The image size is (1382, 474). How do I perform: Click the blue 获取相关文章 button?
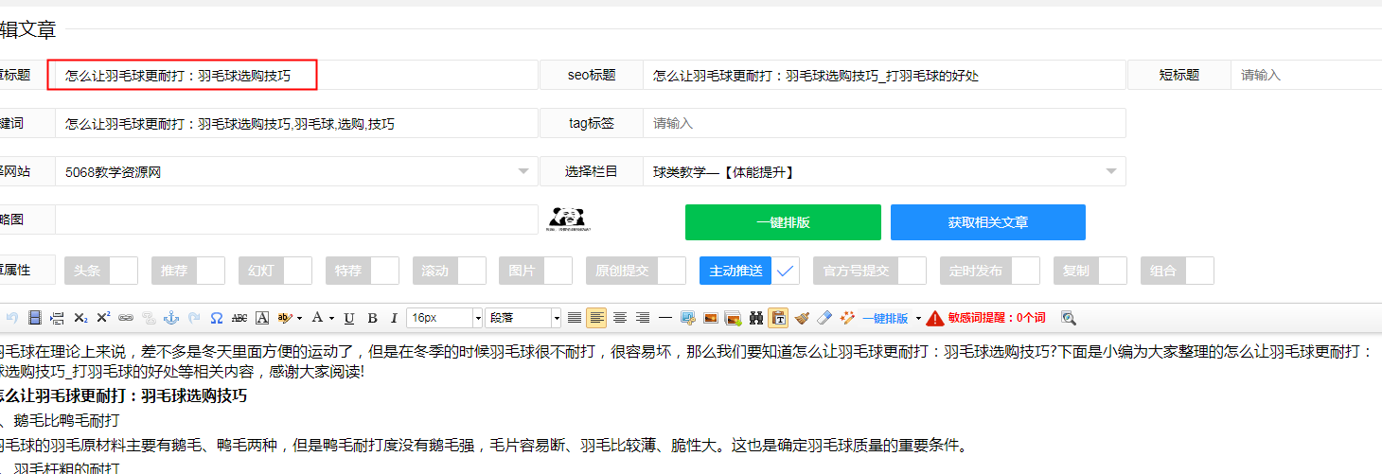(x=988, y=222)
